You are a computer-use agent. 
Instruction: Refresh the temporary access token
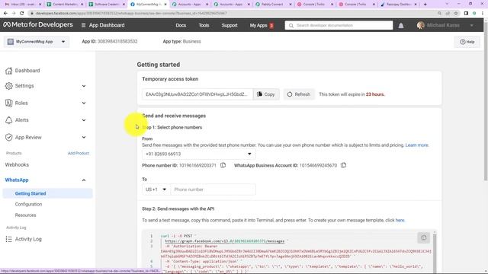pyautogui.click(x=299, y=94)
